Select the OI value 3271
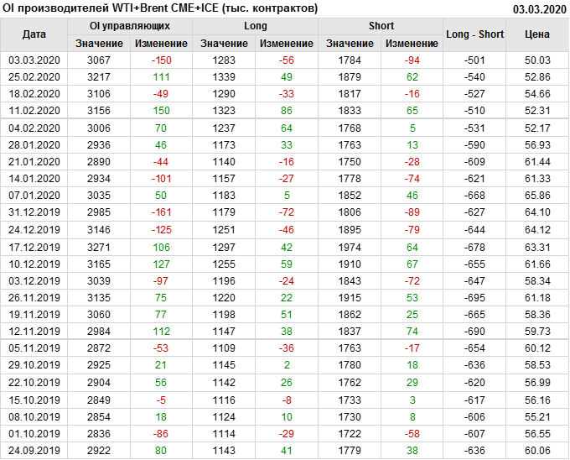This screenshot has width=570, height=460. pos(99,247)
